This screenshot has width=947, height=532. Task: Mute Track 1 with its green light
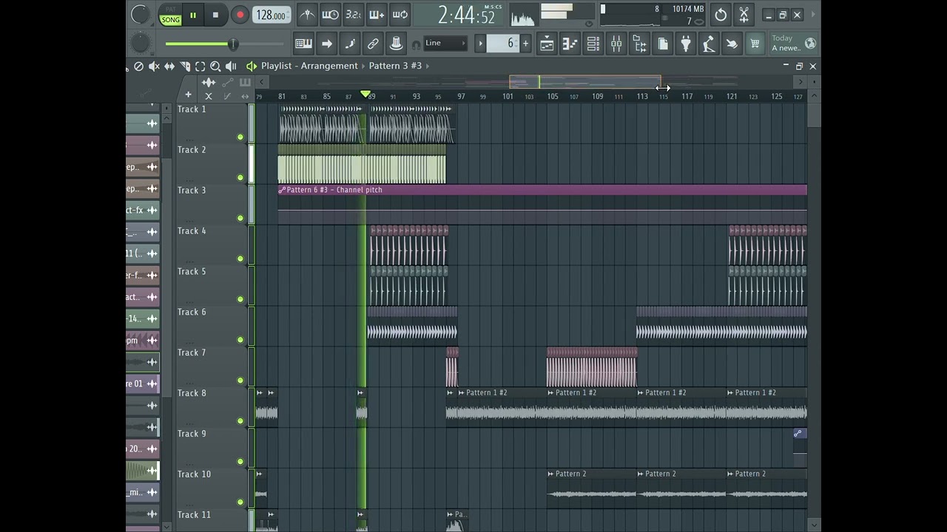point(240,137)
